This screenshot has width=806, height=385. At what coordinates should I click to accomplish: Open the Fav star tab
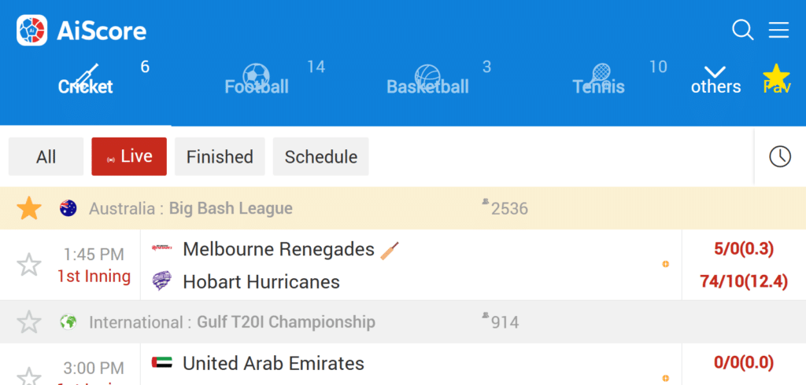coord(776,80)
